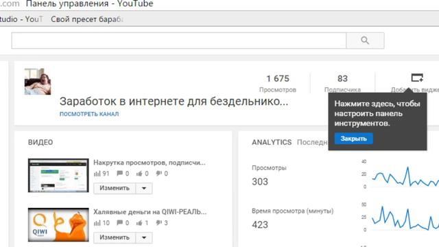
Task: Click the ВИДЕО section heading
Action: coord(40,142)
